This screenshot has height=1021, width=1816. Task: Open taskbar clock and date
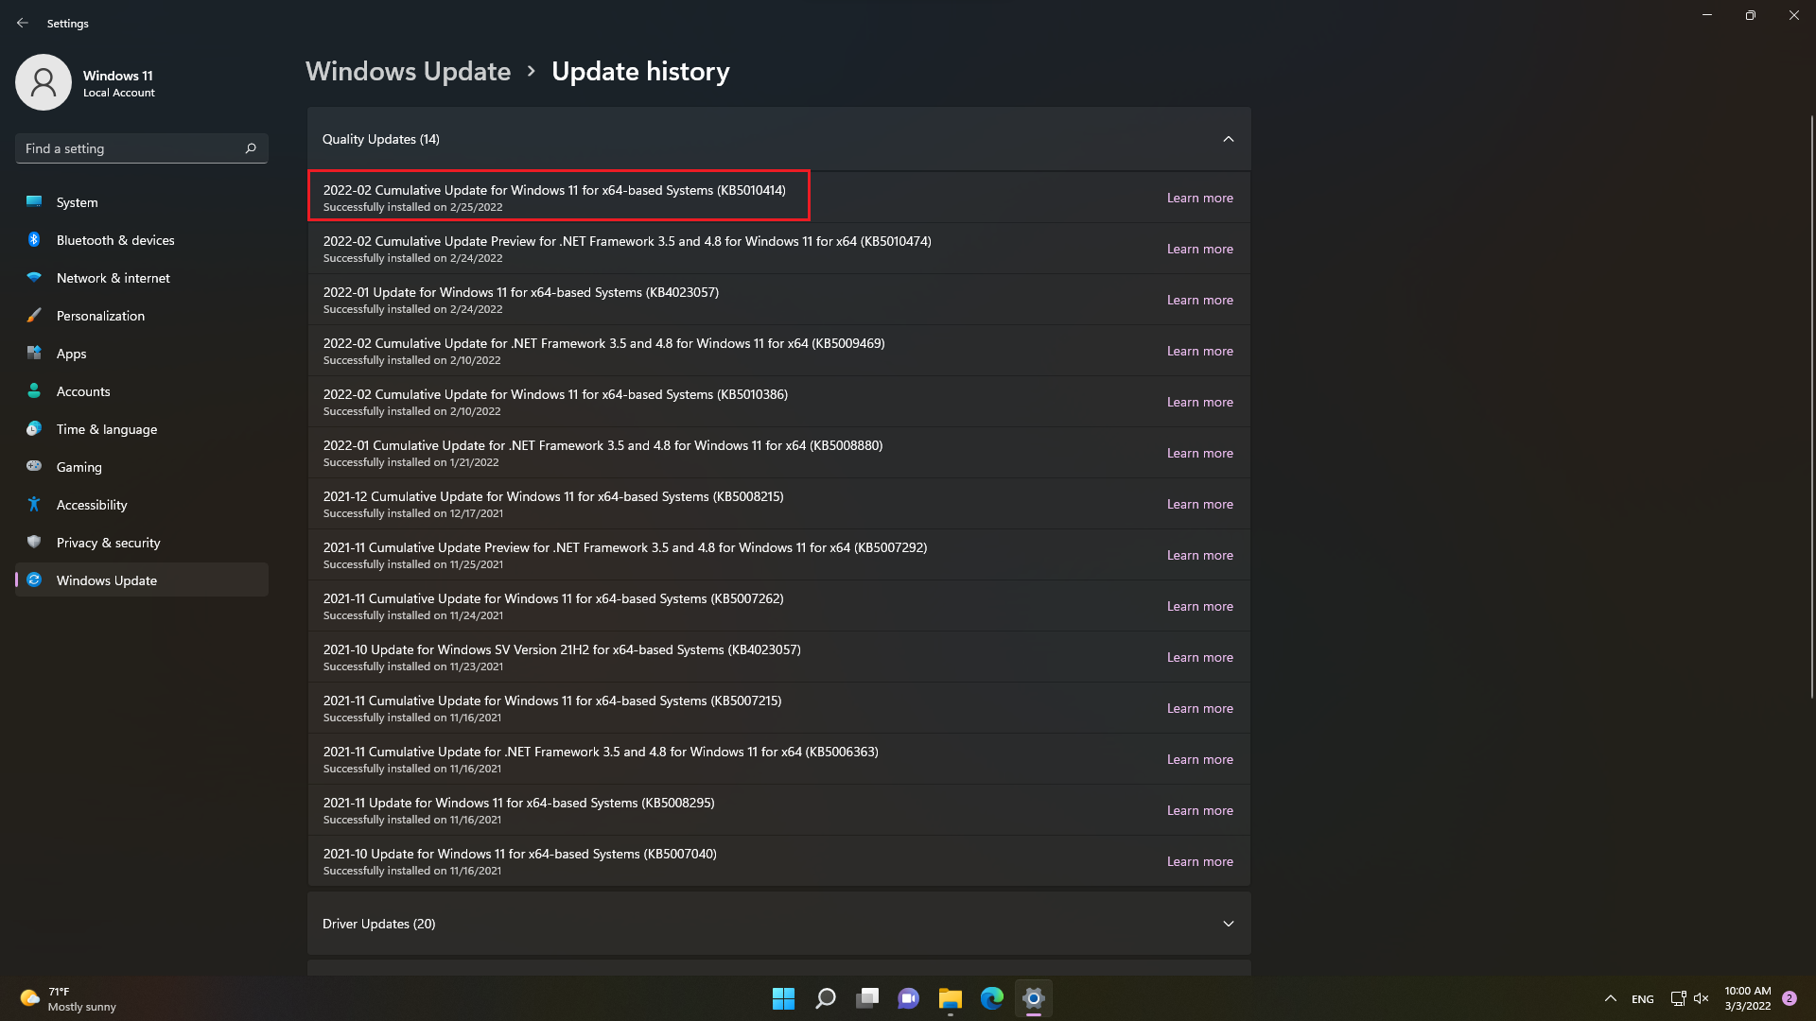pyautogui.click(x=1747, y=998)
